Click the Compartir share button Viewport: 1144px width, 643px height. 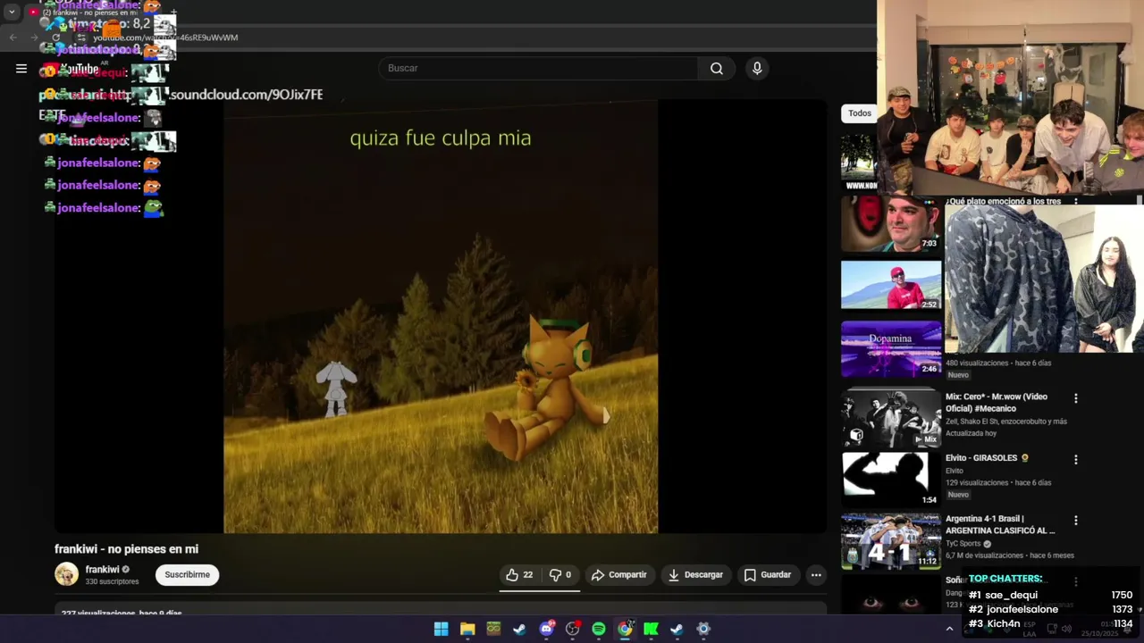point(618,575)
